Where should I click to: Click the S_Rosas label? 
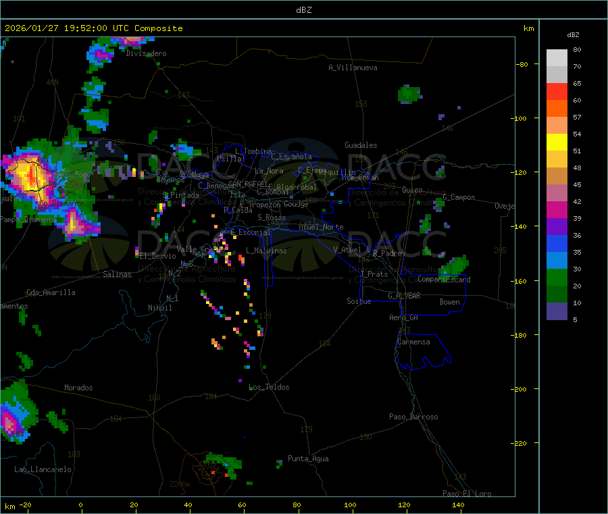click(272, 217)
